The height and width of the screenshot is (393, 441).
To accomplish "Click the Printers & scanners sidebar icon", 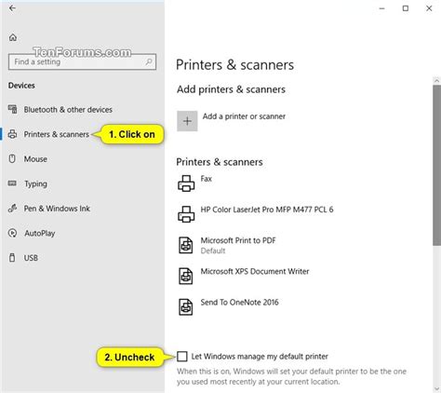I will click(12, 134).
